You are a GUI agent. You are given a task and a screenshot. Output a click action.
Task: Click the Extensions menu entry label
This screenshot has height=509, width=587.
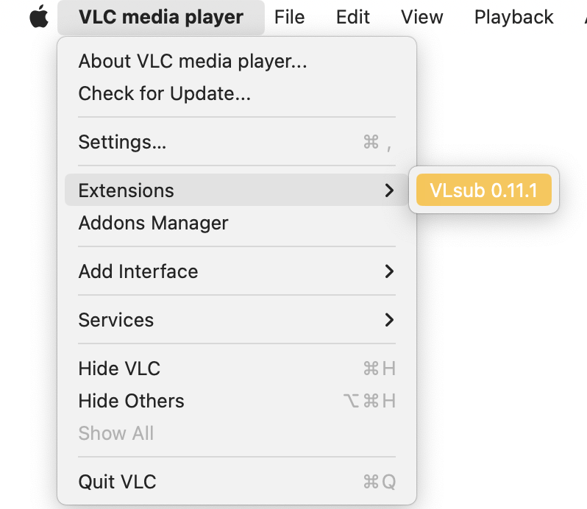click(x=127, y=191)
